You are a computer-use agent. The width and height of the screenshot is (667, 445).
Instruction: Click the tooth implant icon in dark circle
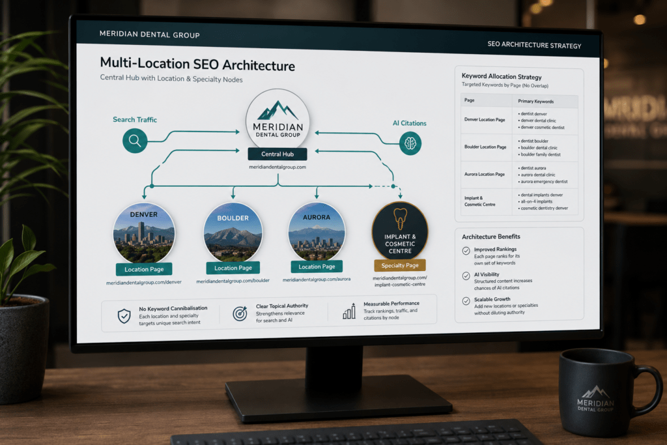coord(400,219)
